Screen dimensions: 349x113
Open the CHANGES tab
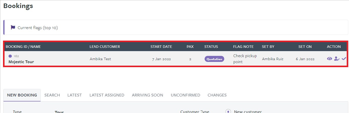[x=217, y=95]
